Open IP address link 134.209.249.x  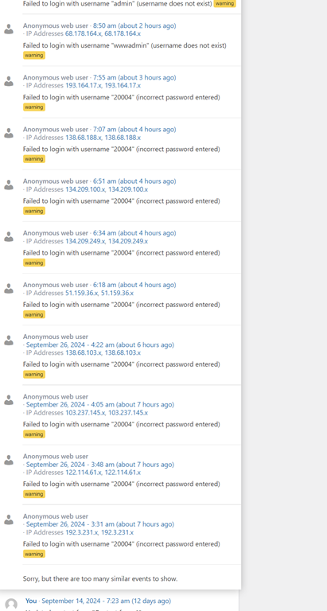pos(85,241)
